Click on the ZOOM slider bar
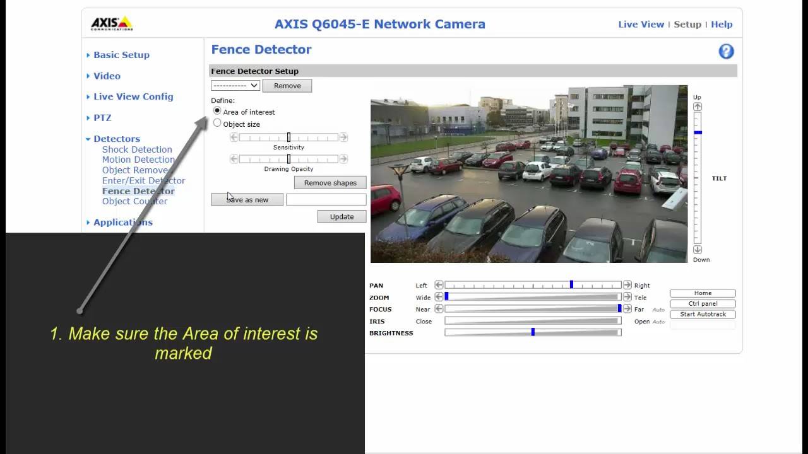This screenshot has height=454, width=808. point(533,297)
